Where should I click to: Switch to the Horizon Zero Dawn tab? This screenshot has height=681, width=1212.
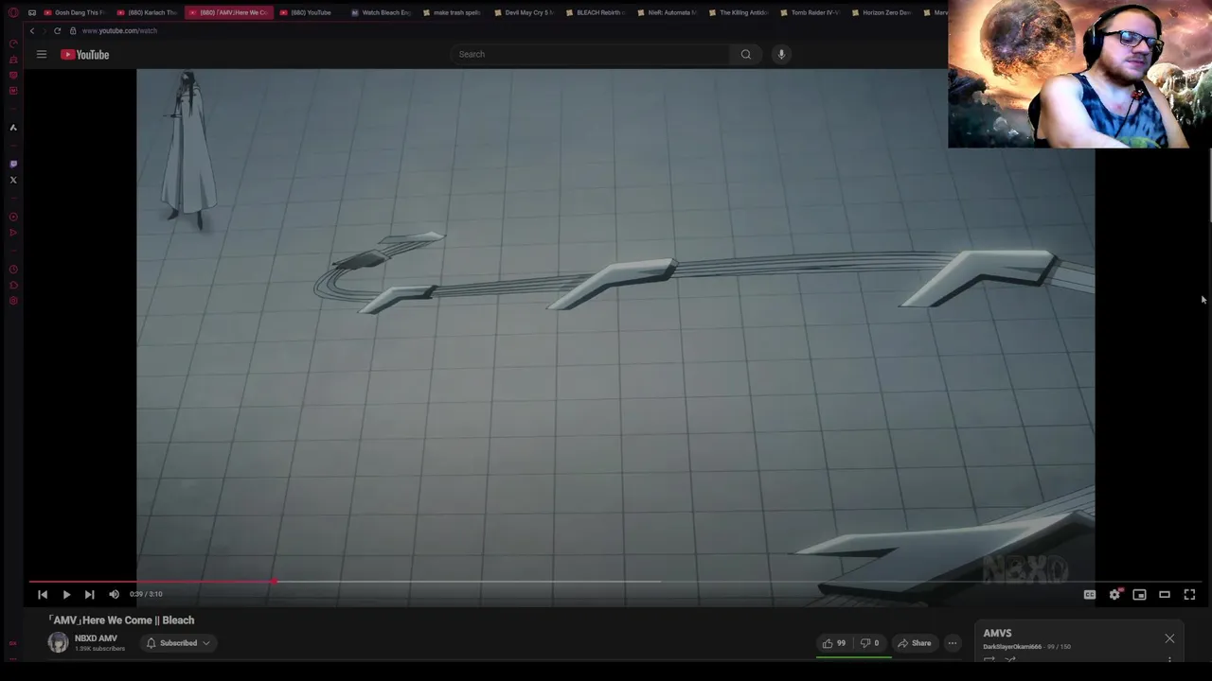point(881,12)
